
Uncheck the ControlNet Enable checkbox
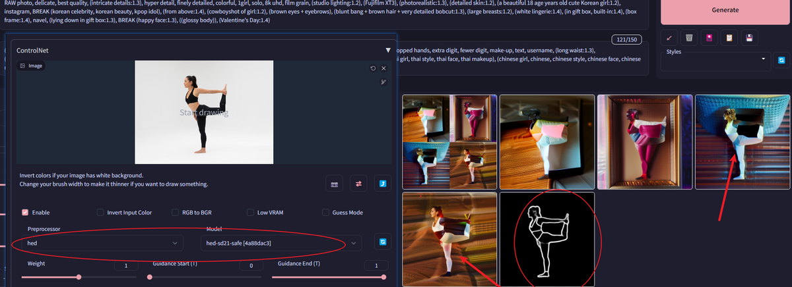click(26, 213)
